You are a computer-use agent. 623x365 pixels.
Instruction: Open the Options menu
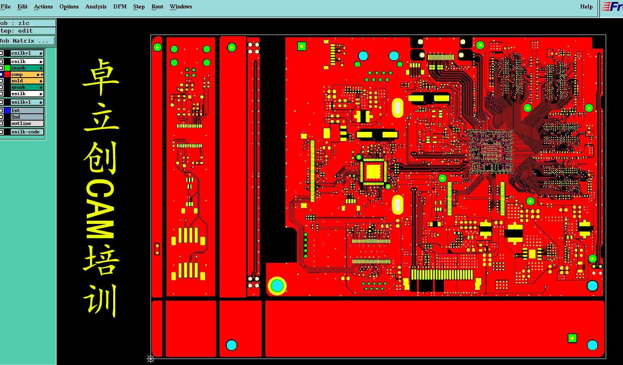69,6
